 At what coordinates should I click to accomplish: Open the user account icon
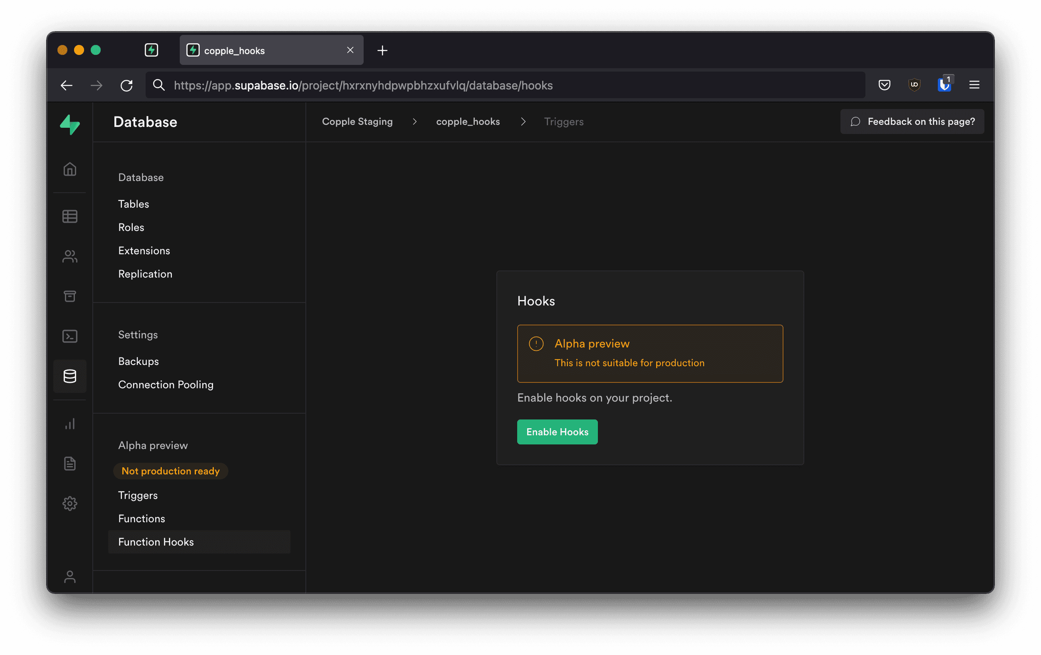click(69, 577)
